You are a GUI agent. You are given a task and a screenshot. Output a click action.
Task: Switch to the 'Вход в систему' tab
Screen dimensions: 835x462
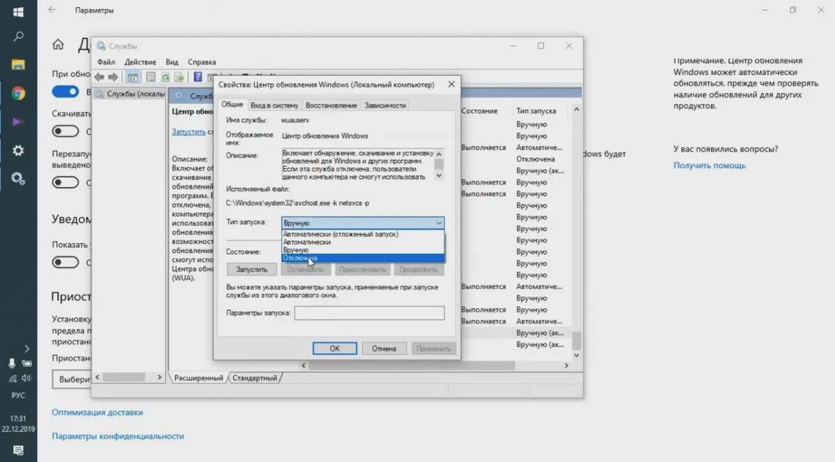click(274, 106)
